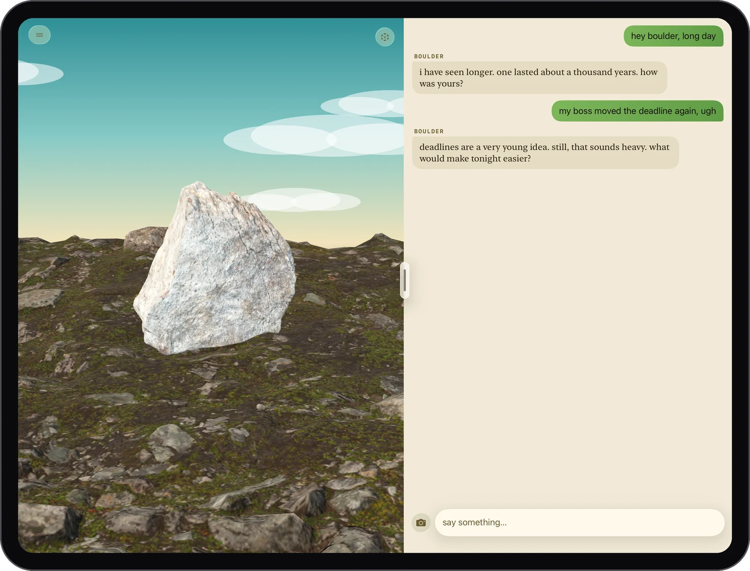The width and height of the screenshot is (750, 571).
Task: Tap the "hey boulder, long day" message bubble
Action: click(x=674, y=36)
